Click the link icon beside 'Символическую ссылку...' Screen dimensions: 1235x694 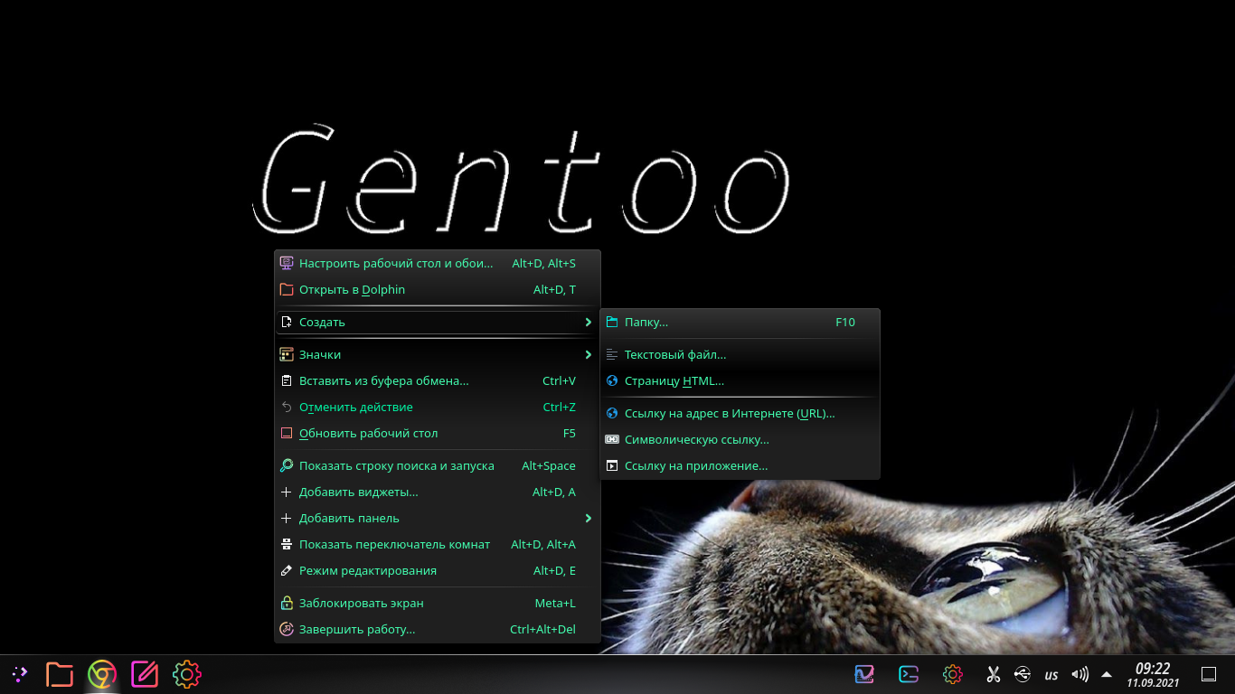tap(612, 439)
